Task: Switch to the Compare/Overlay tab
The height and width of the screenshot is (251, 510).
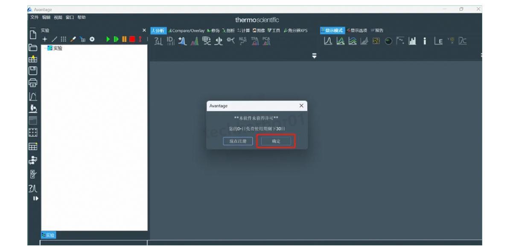Action: pos(187,30)
